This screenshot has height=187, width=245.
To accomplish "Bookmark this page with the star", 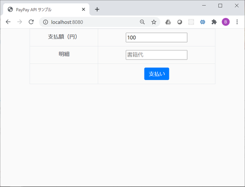I will [154, 22].
